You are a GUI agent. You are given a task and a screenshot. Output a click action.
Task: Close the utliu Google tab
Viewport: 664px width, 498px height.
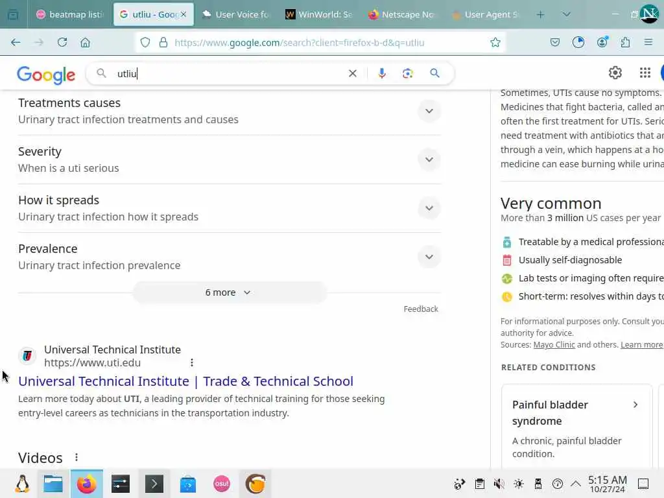(x=184, y=14)
